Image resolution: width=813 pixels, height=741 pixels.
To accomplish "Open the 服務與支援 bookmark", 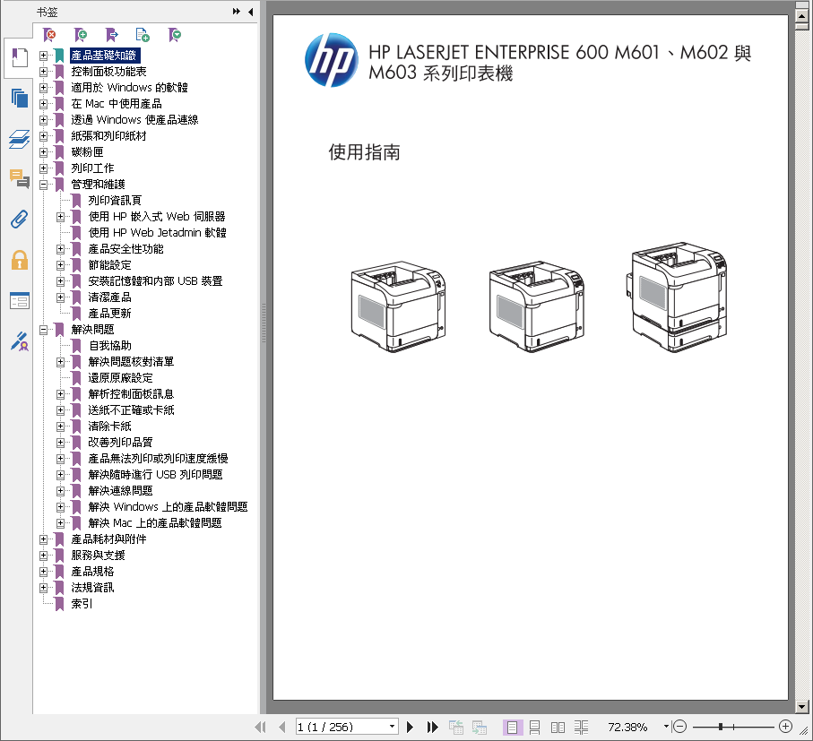I will [98, 556].
